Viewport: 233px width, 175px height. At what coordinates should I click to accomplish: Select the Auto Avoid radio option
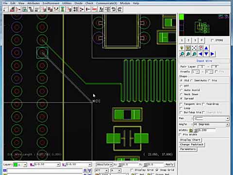click(181, 90)
